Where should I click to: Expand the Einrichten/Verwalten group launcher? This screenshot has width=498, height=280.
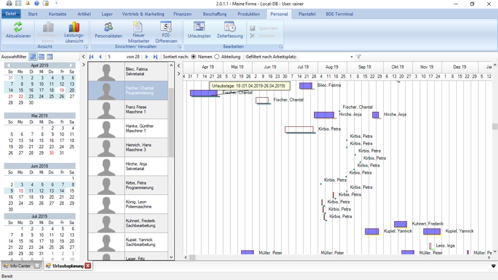point(179,47)
